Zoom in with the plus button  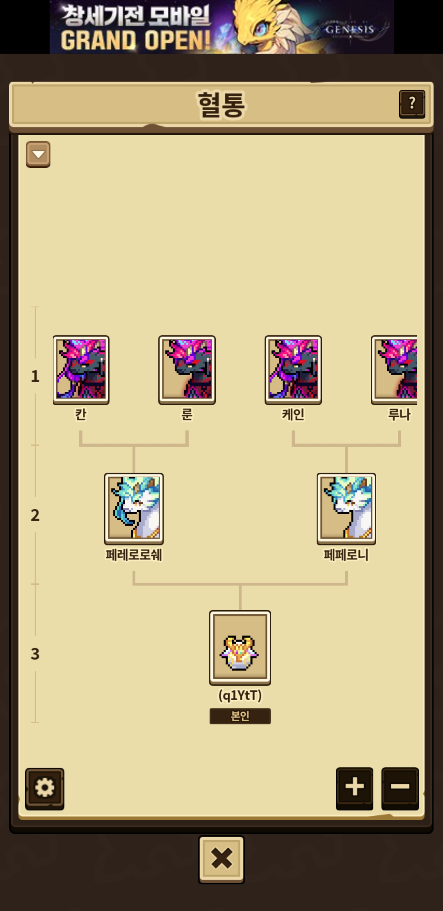pos(354,788)
